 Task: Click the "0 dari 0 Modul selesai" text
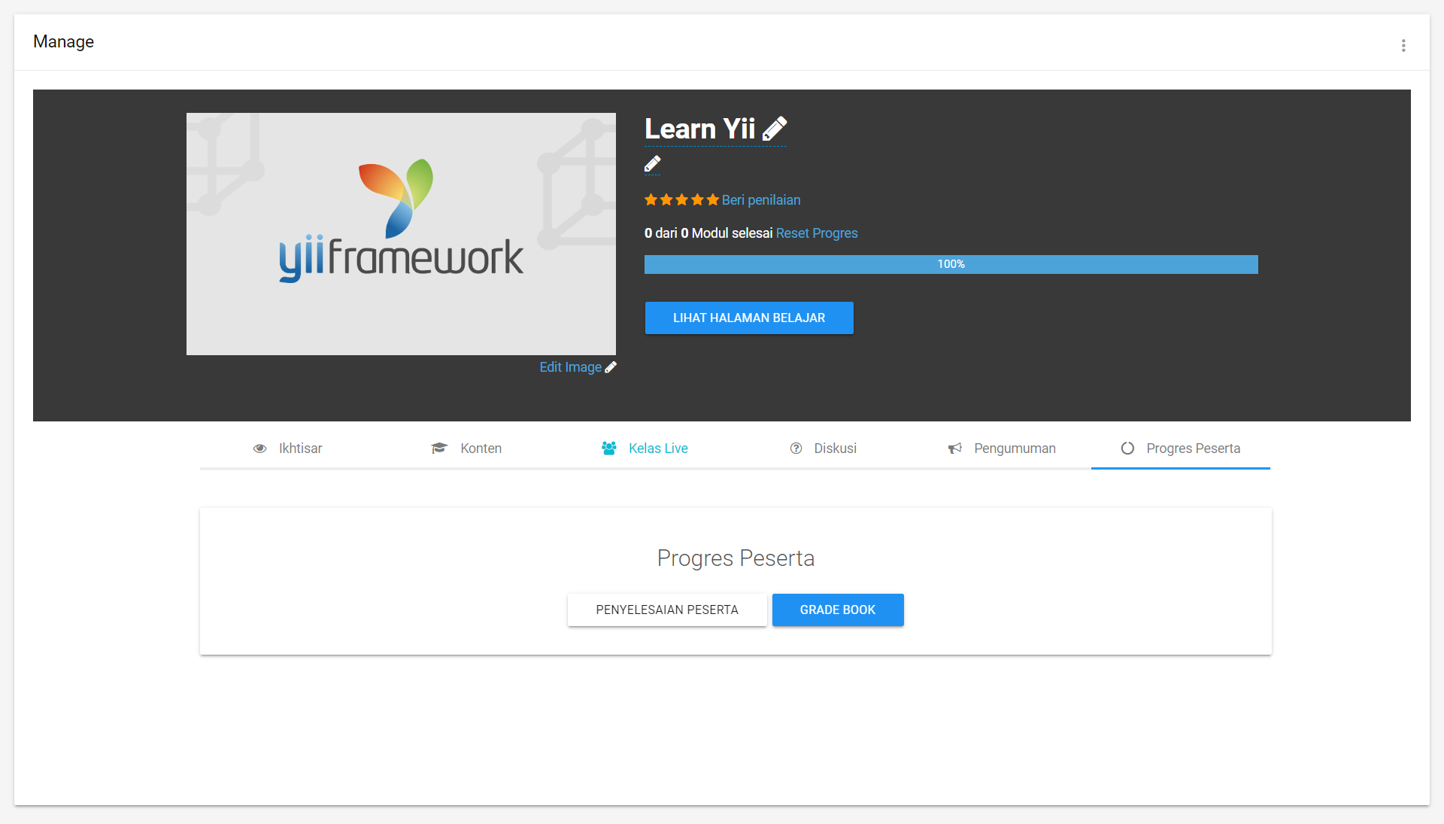tap(708, 233)
